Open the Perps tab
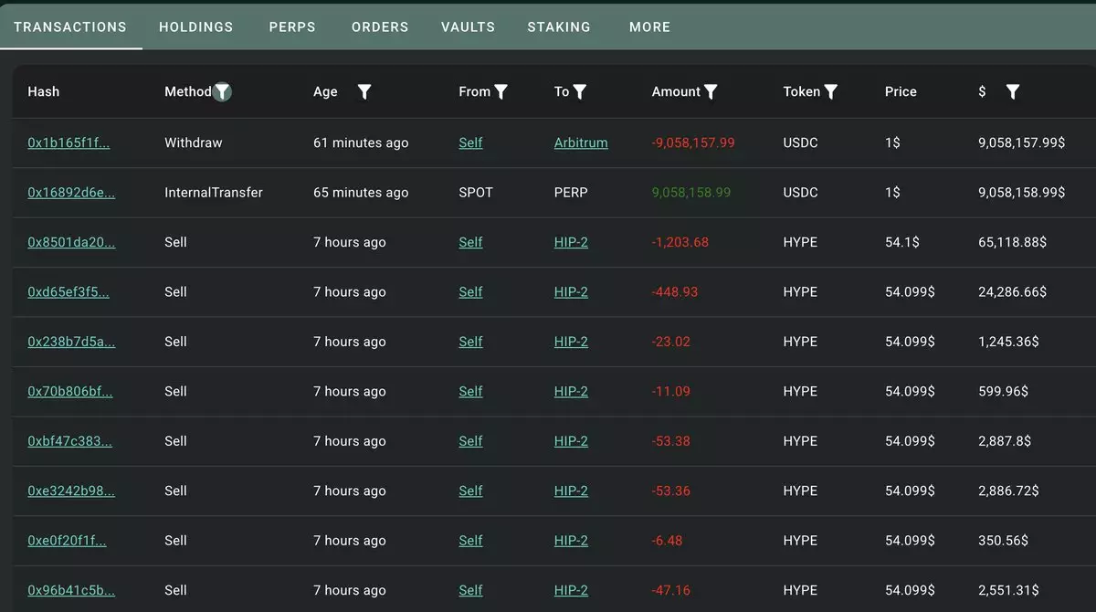This screenshot has height=612, width=1096. click(292, 26)
